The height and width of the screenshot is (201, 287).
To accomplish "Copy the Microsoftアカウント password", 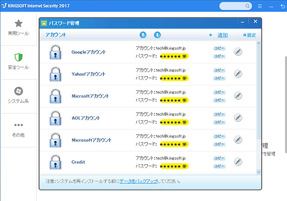I will [x=219, y=144].
